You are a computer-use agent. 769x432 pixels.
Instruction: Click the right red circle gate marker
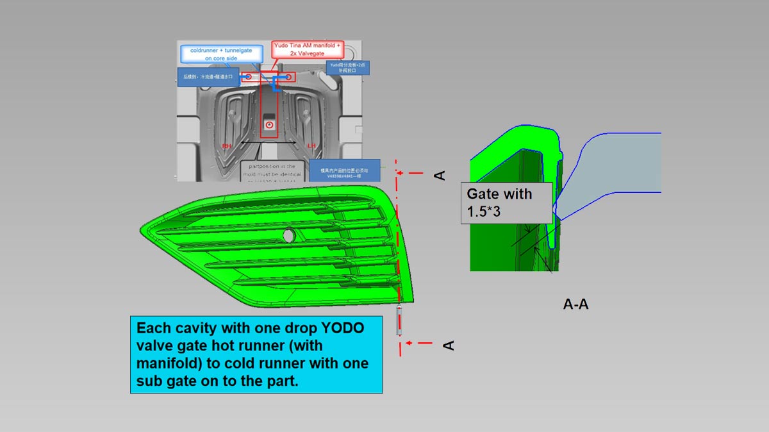pos(289,77)
